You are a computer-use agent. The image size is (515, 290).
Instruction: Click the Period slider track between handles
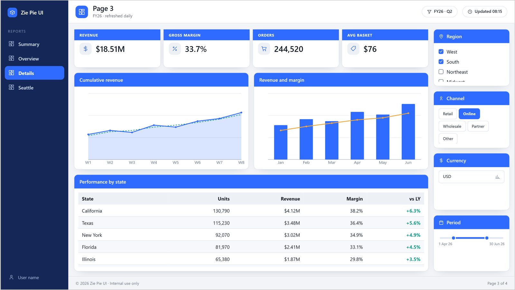click(x=470, y=238)
